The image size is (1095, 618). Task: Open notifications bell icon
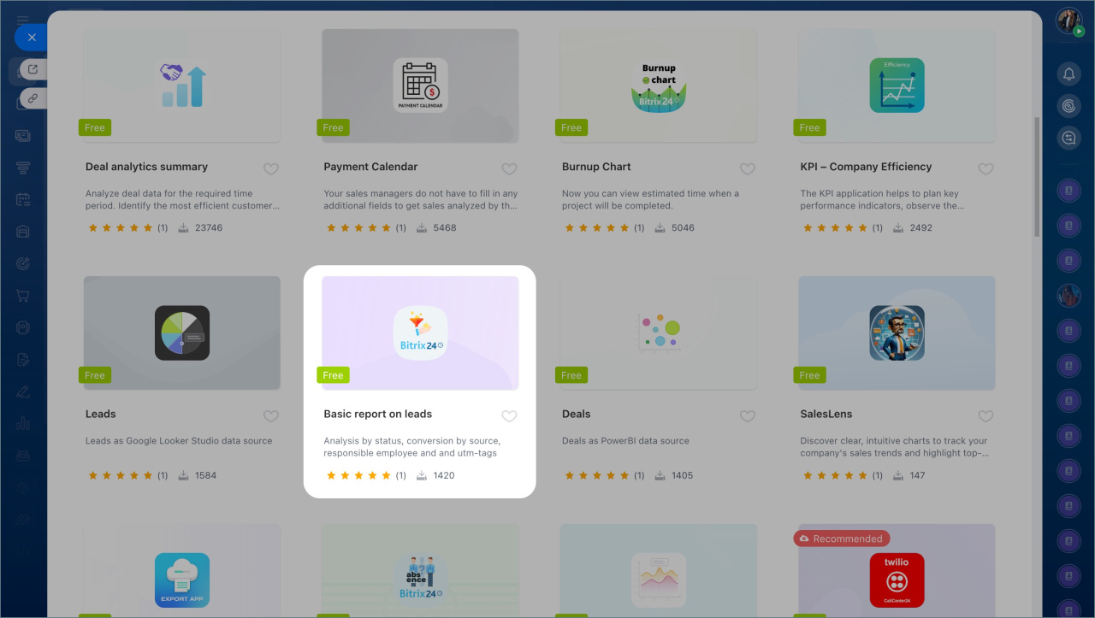[x=1068, y=74]
